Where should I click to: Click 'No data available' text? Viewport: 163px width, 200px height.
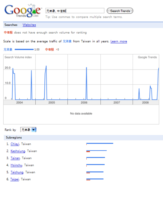(x=81, y=114)
